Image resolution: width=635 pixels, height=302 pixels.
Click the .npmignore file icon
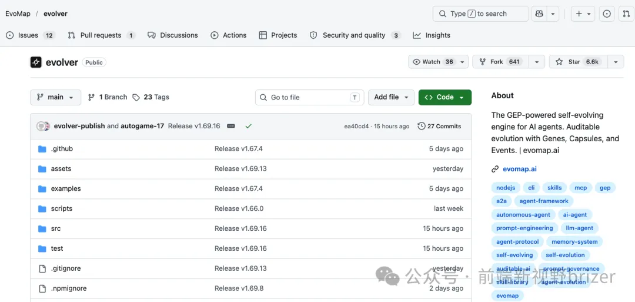point(42,288)
